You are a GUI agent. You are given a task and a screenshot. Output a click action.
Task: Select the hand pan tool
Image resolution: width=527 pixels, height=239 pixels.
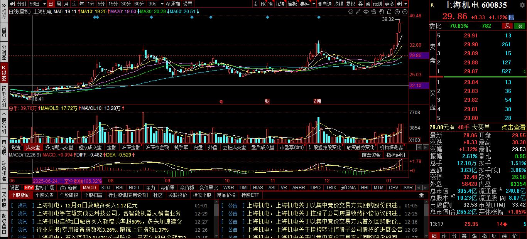pyautogui.click(x=382, y=12)
